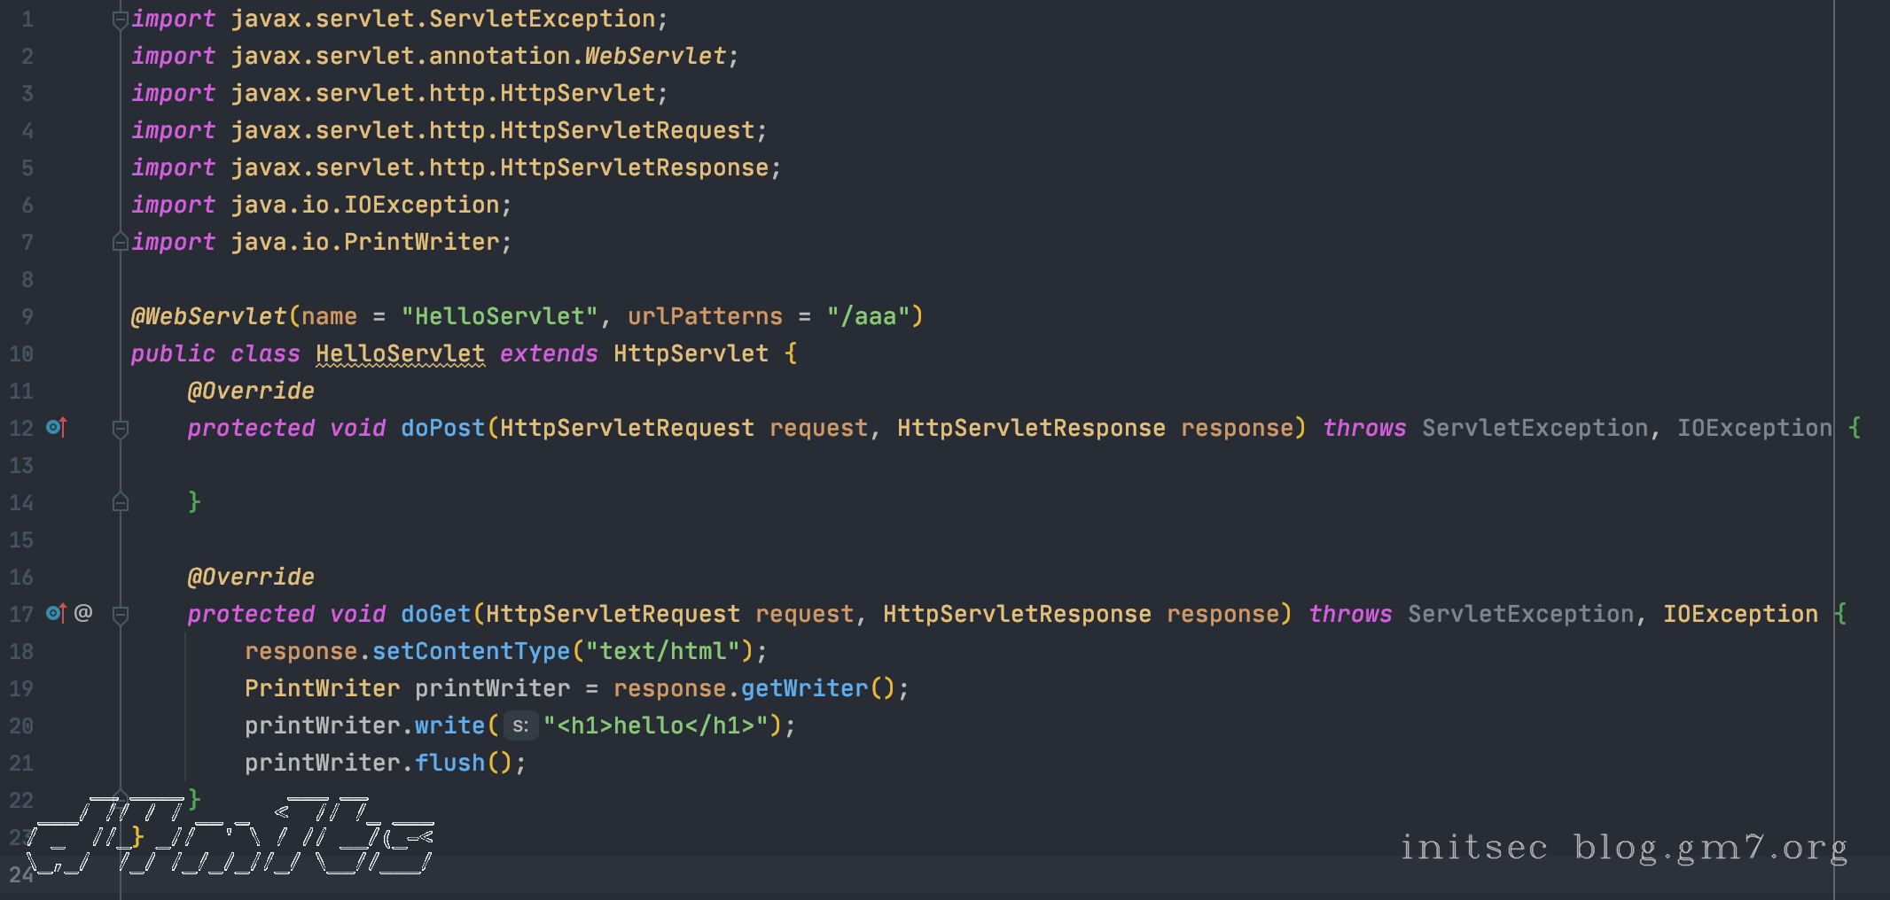Click the fold end marker on line 22
The width and height of the screenshot is (1890, 900).
click(121, 798)
